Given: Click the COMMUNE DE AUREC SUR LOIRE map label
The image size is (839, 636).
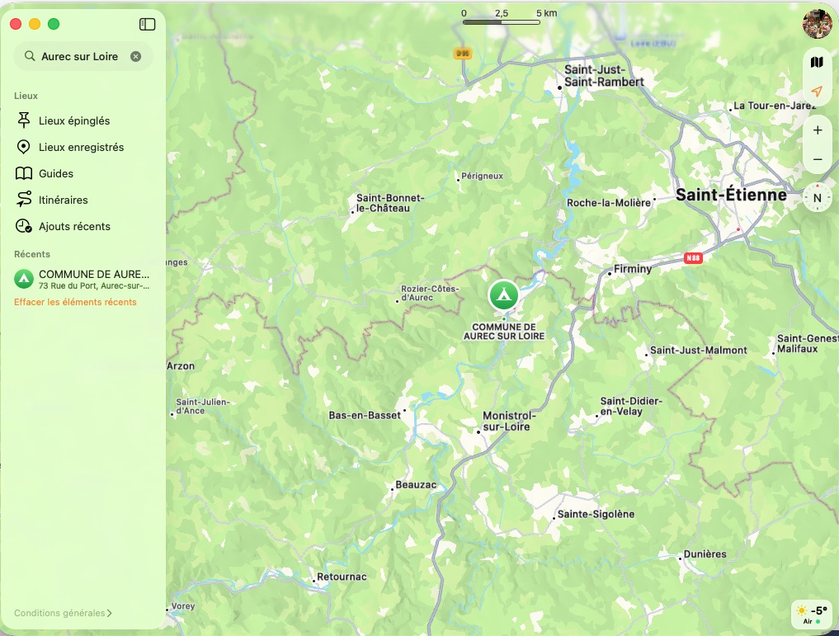Looking at the screenshot, I should 504,332.
